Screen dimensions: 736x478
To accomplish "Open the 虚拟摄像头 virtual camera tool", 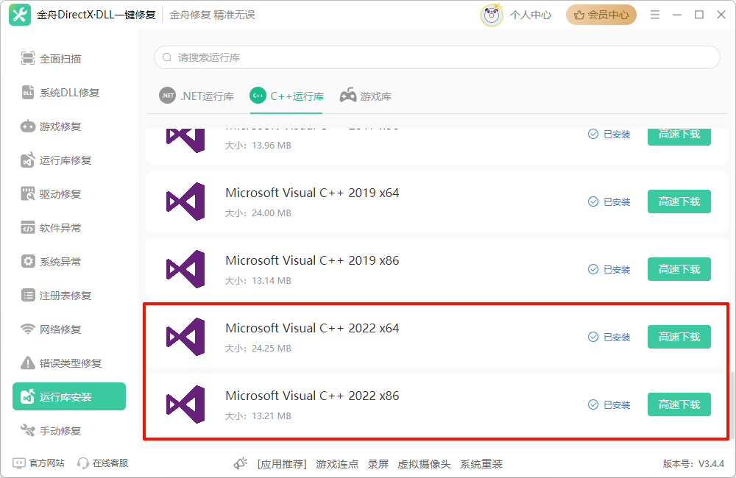I will click(x=424, y=464).
